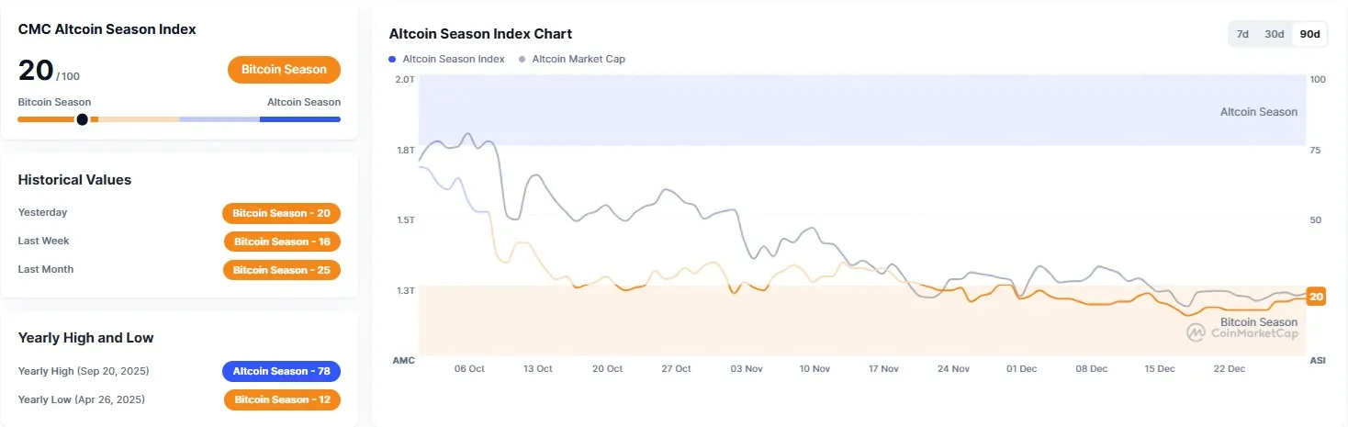Click the black knob on season slider
The image size is (1348, 427).
(82, 119)
